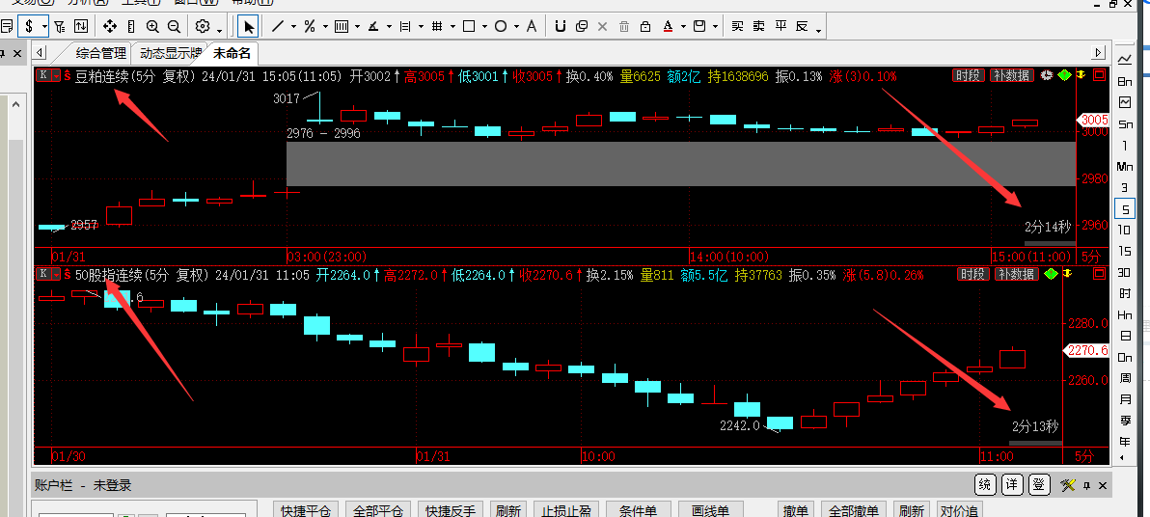
Task: Toggle the magnet snap tool
Action: point(561,27)
